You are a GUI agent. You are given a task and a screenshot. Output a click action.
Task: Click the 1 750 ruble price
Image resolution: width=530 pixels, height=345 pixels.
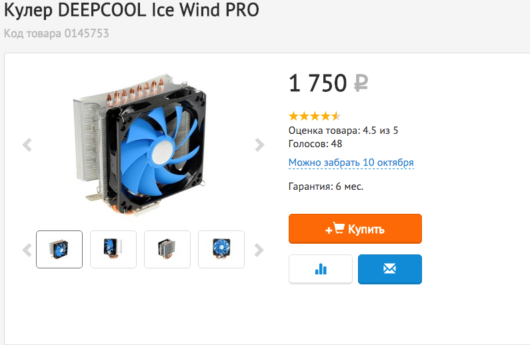(x=328, y=83)
